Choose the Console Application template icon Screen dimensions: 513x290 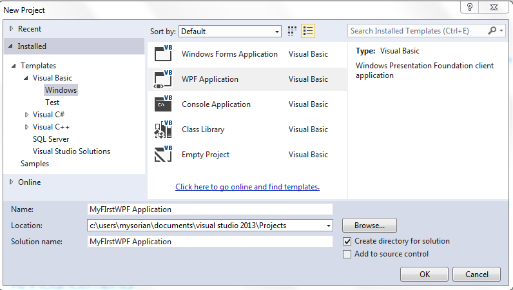tap(163, 104)
